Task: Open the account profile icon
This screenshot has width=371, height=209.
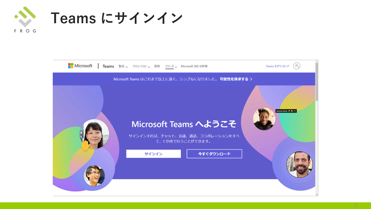Action: coord(297,66)
